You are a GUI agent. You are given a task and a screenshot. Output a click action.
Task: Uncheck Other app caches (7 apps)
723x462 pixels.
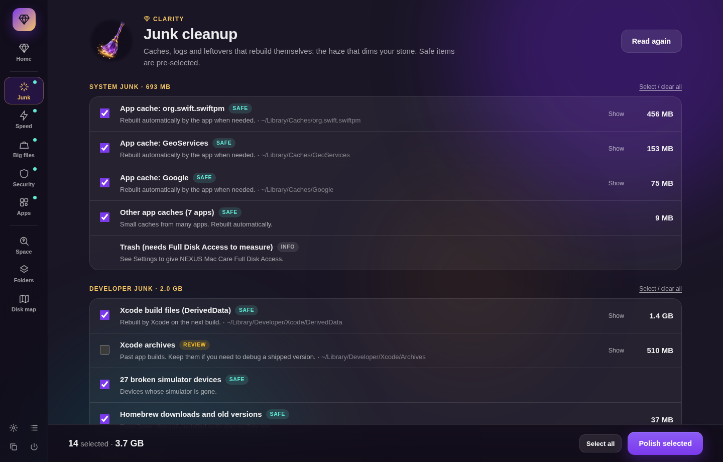[104, 217]
